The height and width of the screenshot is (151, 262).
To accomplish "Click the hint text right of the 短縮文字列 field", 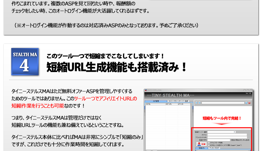I will tap(240, 140).
